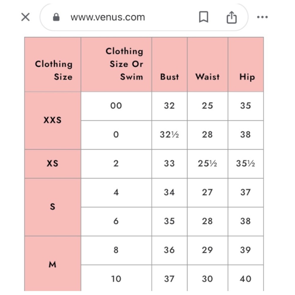Select the 35½ hip measurement cell
295x295 pixels.
pos(246,164)
